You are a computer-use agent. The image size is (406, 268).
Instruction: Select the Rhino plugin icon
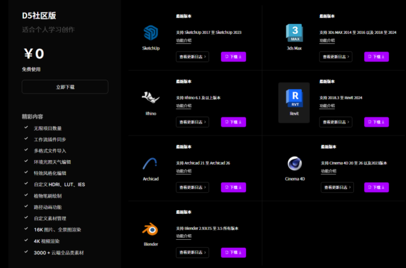[x=151, y=99]
